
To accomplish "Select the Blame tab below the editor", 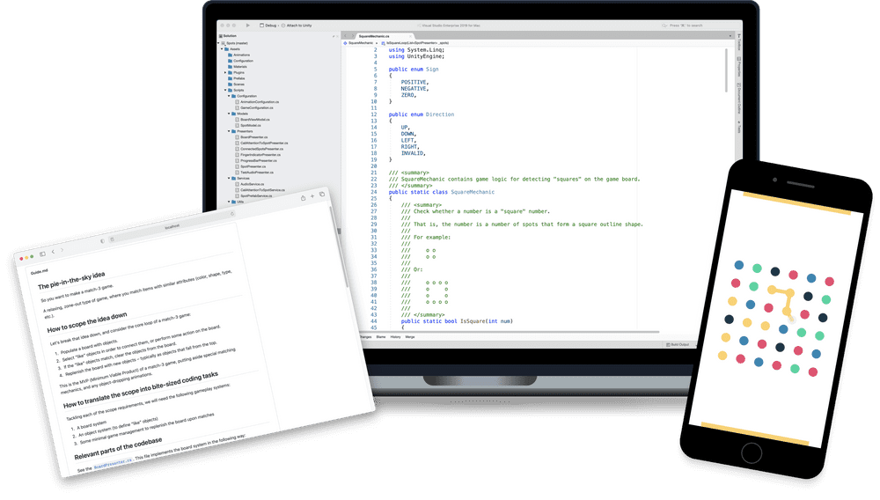I will click(381, 337).
